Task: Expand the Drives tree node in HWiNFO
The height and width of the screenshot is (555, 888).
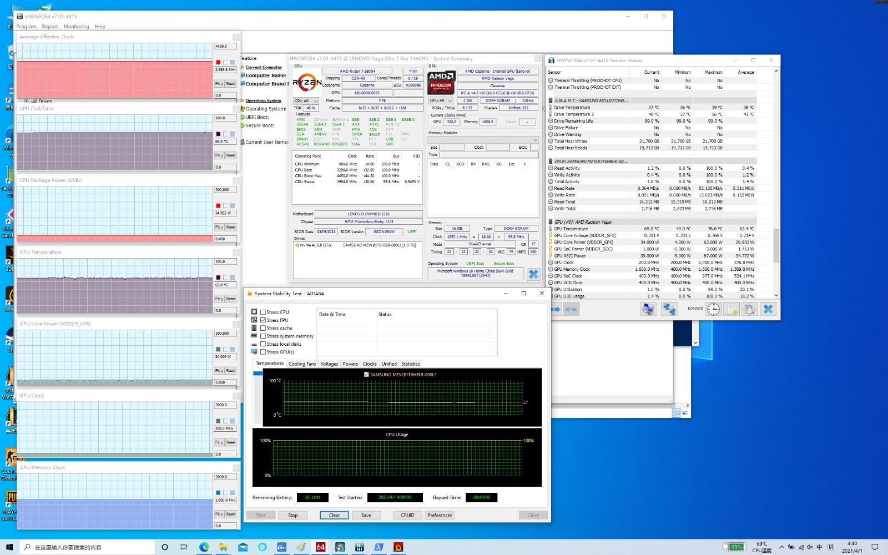Action: 27,101
